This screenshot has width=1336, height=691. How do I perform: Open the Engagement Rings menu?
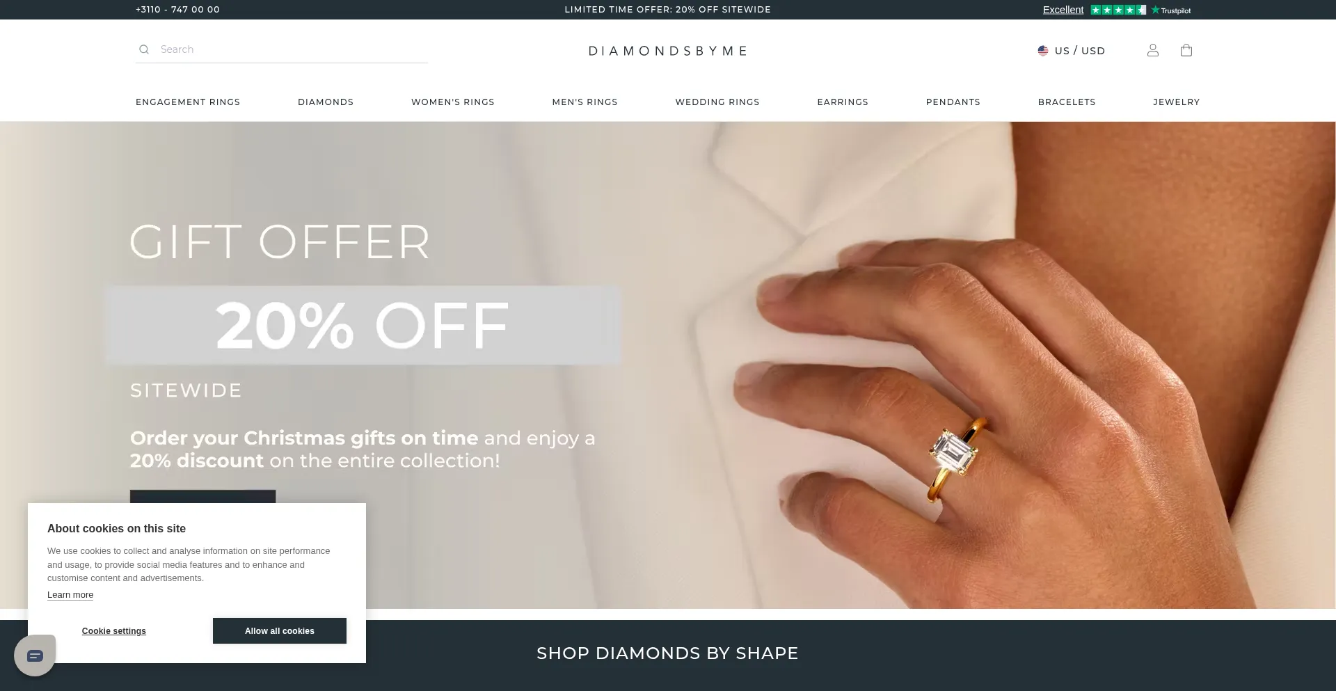(188, 102)
